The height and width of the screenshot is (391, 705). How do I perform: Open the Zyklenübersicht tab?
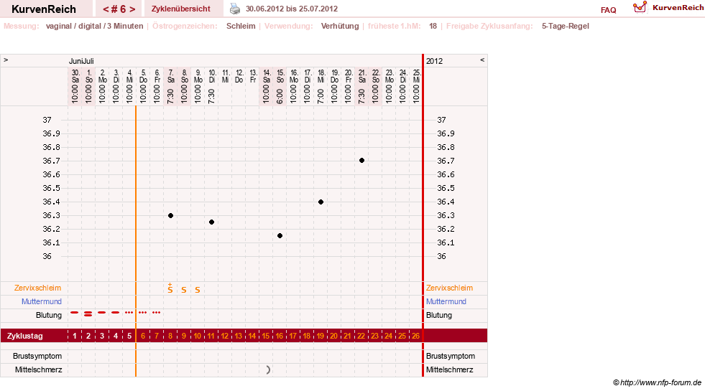pyautogui.click(x=181, y=9)
